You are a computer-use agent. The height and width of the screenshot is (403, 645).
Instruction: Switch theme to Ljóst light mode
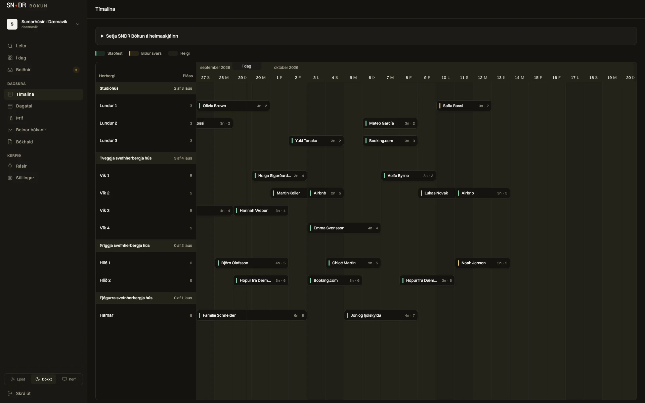tap(18, 379)
